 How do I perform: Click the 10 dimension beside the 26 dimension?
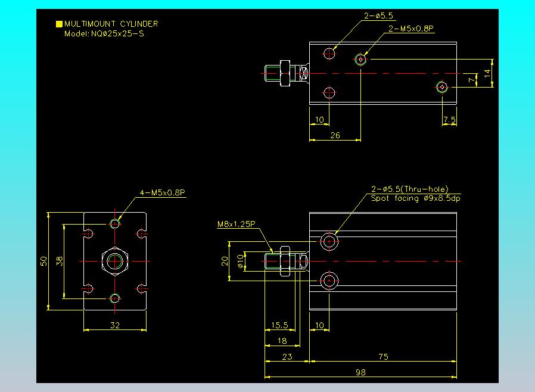(319, 120)
